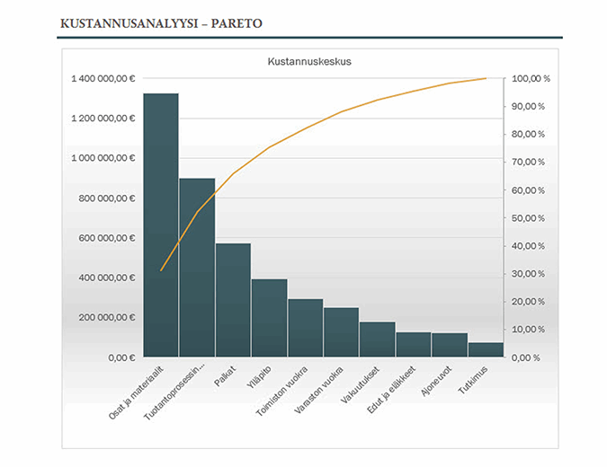Select the 50,00 % secondary axis label
Screen dimensions: 607x467
click(x=530, y=218)
